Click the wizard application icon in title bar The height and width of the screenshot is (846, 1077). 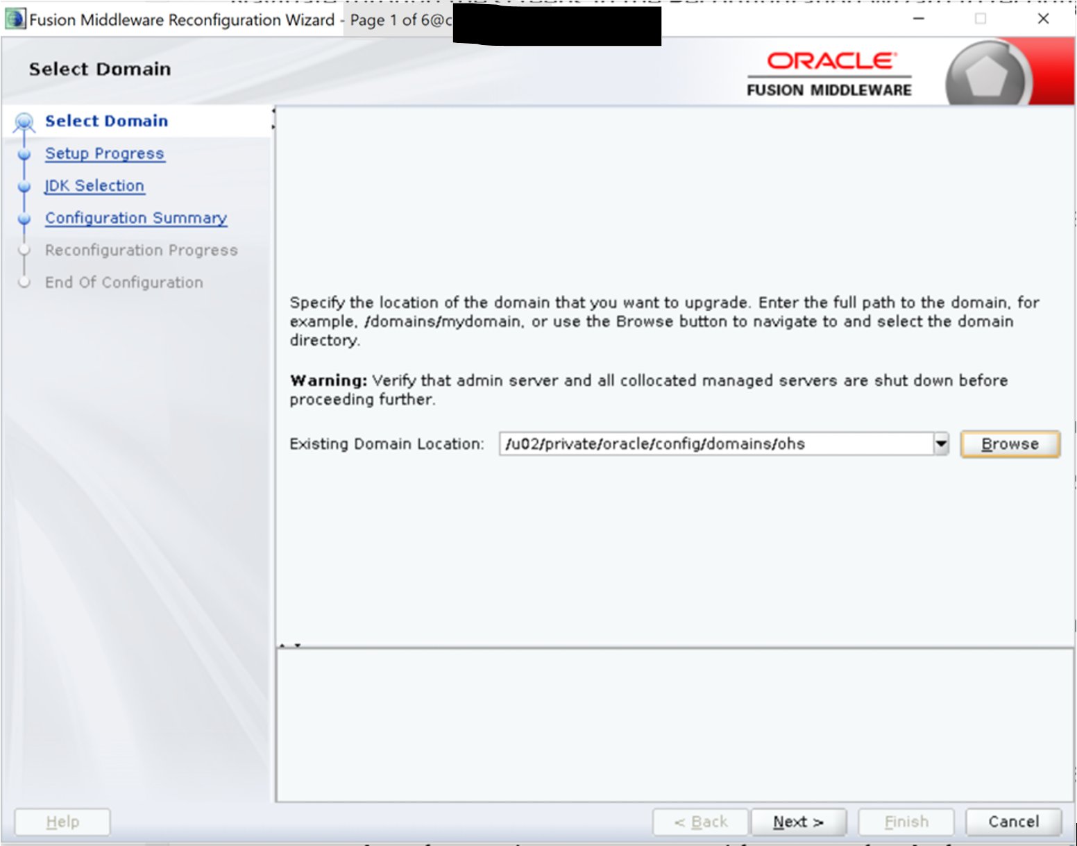(15, 19)
